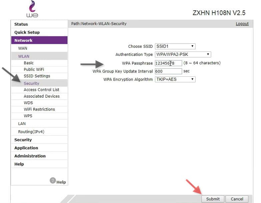Click the WPA Passphrase input field
Screen dimensions: 261x203
[x=168, y=63]
